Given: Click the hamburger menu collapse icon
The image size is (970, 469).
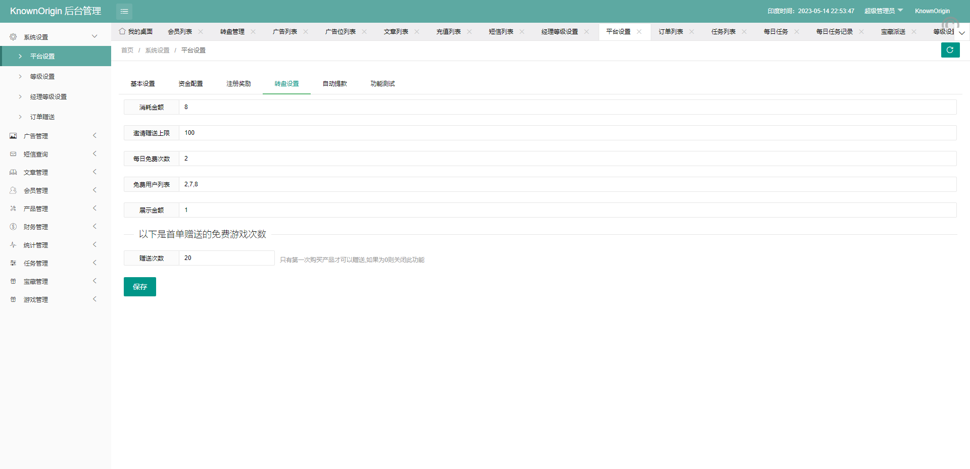Looking at the screenshot, I should click(x=124, y=11).
